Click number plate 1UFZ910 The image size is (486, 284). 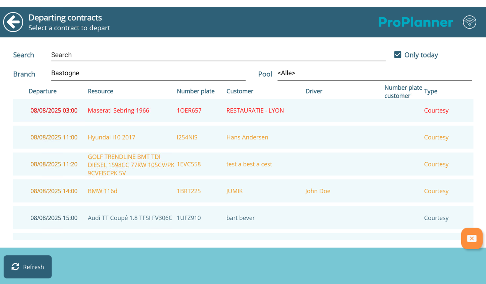tap(189, 218)
